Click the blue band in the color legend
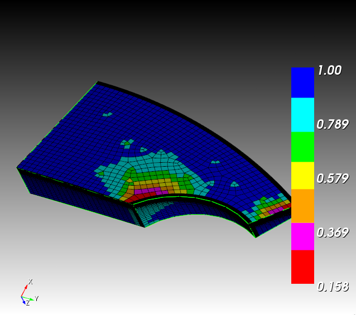This screenshot has width=356, height=315. pos(302,83)
